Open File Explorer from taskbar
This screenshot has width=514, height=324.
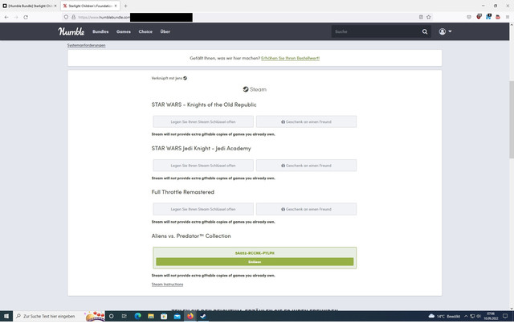[x=151, y=316]
